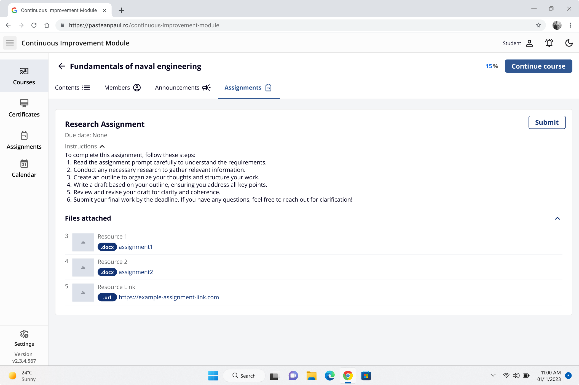Image resolution: width=579 pixels, height=385 pixels.
Task: Collapse the Files attached section
Action: tap(557, 218)
